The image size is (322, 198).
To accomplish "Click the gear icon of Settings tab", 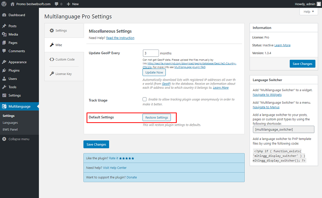I will coord(52,31).
